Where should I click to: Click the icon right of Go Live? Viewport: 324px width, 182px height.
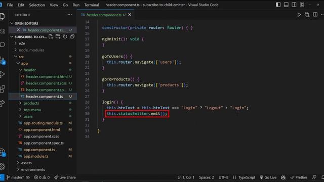(283, 177)
